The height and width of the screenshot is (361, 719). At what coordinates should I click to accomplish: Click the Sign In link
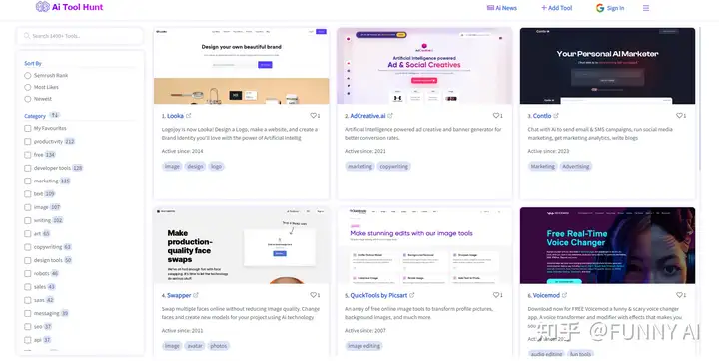615,8
